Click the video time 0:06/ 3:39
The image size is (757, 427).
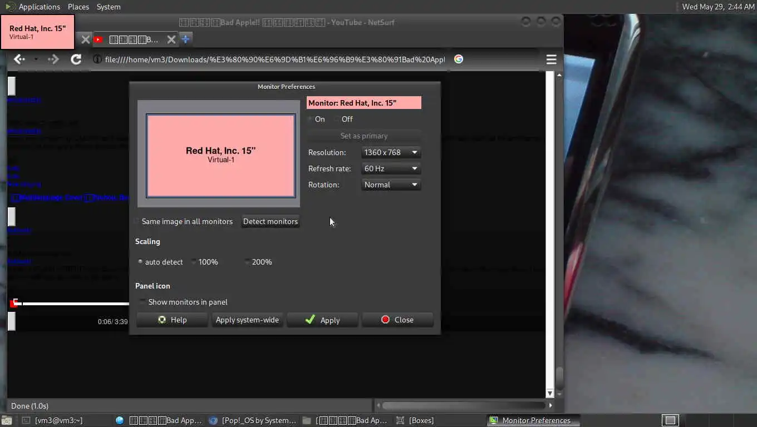[113, 321]
